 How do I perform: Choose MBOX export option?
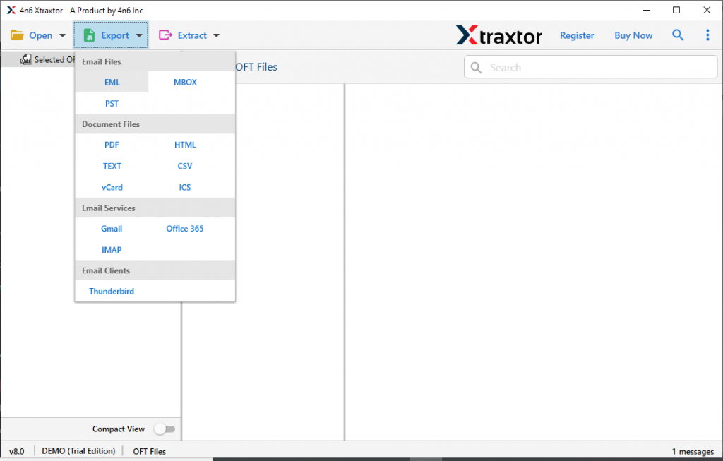coord(186,83)
